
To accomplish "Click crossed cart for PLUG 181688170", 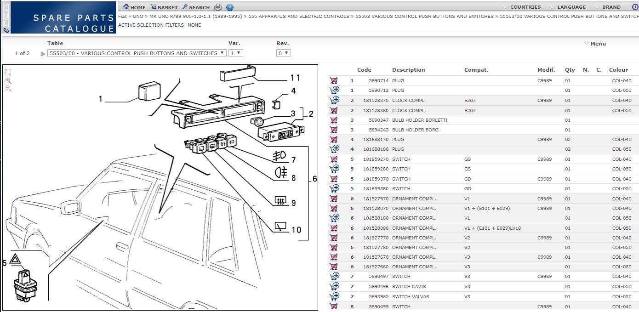I will [x=334, y=139].
